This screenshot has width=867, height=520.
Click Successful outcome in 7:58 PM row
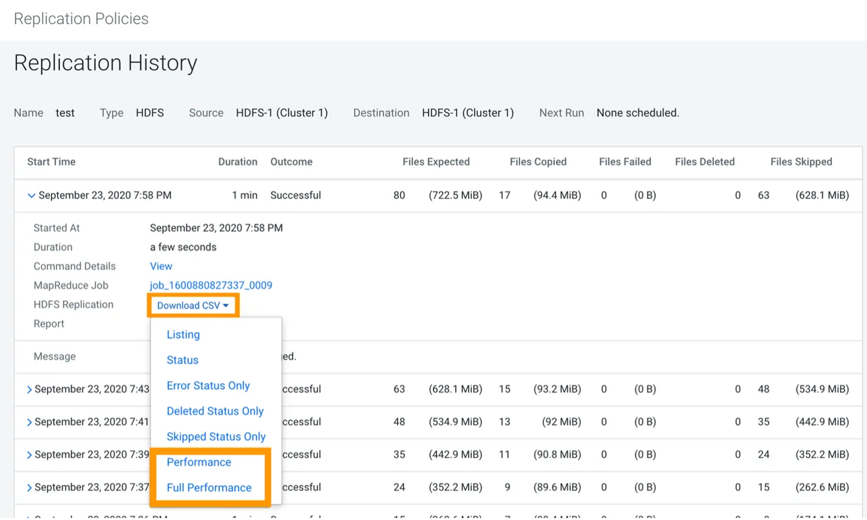(x=295, y=196)
